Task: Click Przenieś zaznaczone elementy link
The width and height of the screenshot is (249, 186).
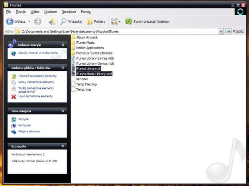Action: tap(37, 76)
